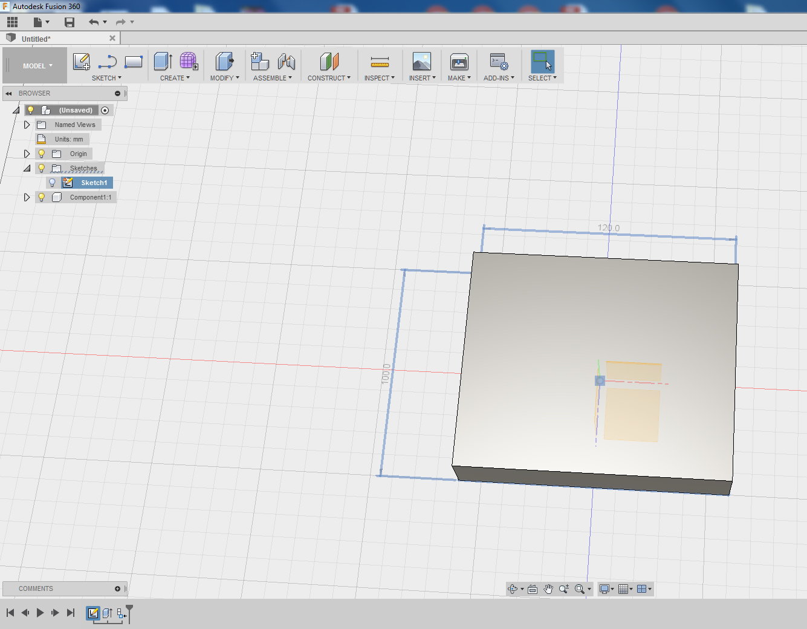Toggle visibility of the Origin folder
The image size is (807, 629).
coord(41,153)
